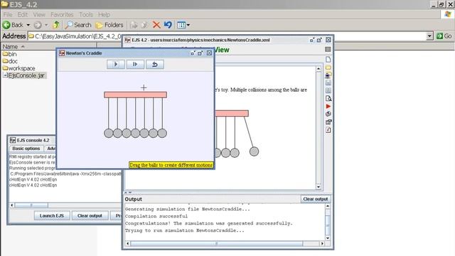Go Back in the Explorer window
455x256 pixels.
13,25
